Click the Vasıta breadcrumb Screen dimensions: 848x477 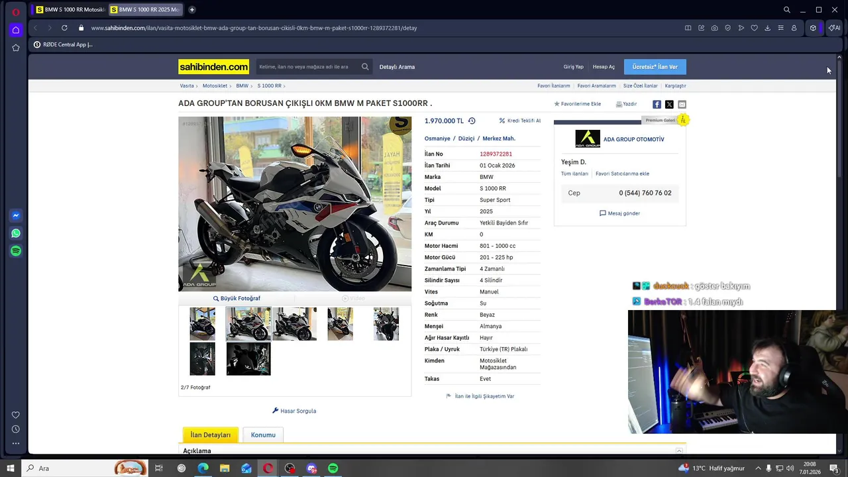(x=187, y=86)
